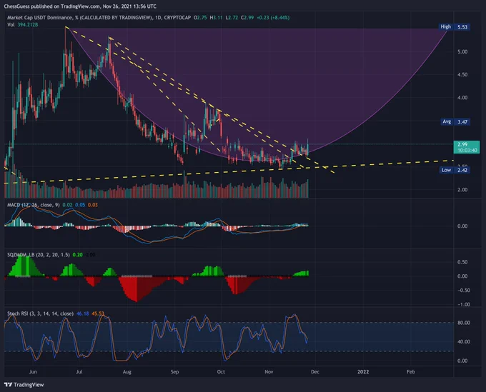Click the Sep label on time axis
486x392 pixels.
174,371
